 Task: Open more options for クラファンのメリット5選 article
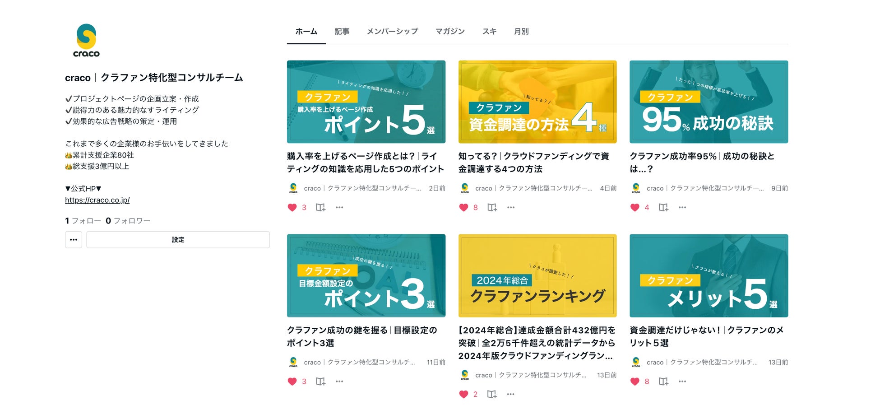pos(682,382)
